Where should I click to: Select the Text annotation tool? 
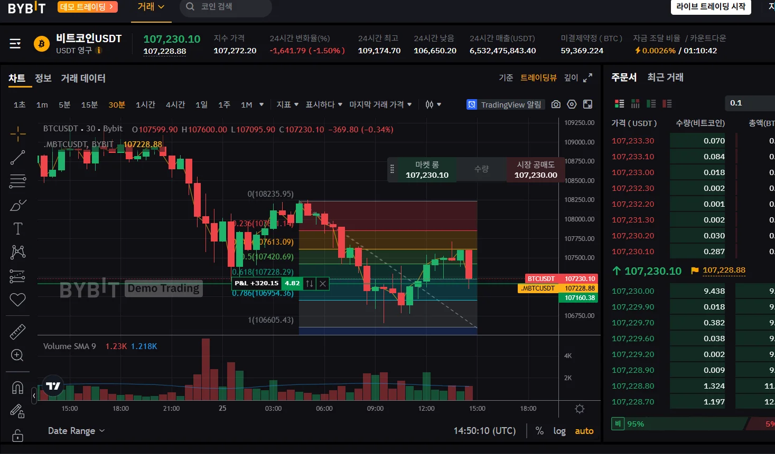17,229
